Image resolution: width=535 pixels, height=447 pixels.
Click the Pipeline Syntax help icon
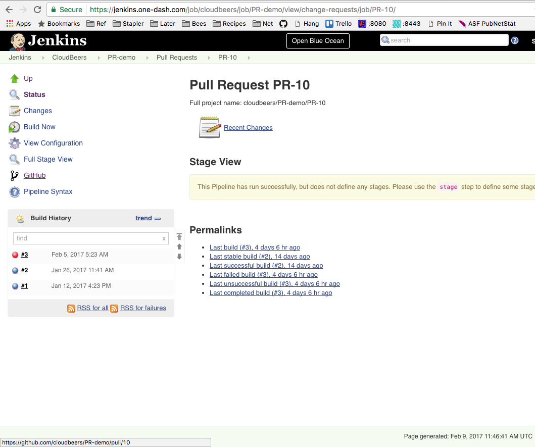coord(15,192)
